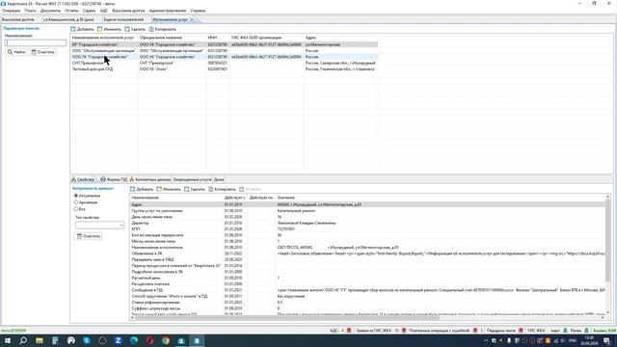The height and width of the screenshot is (347, 617).
Task: Click the Добавить icon in the properties toolbar
Action: click(x=133, y=189)
